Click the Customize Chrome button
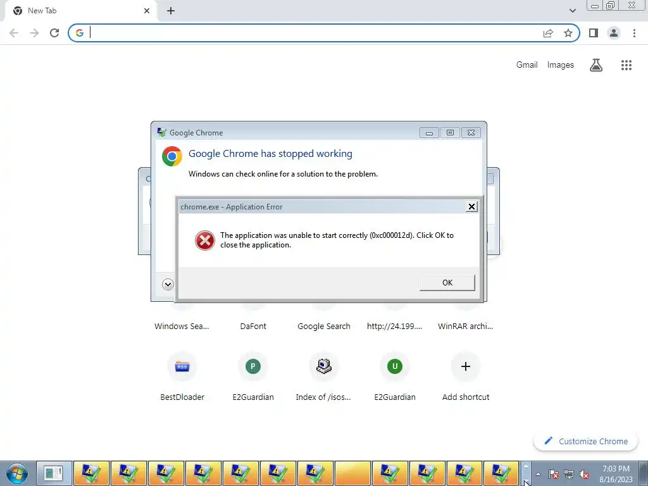This screenshot has height=486, width=648. coord(586,441)
